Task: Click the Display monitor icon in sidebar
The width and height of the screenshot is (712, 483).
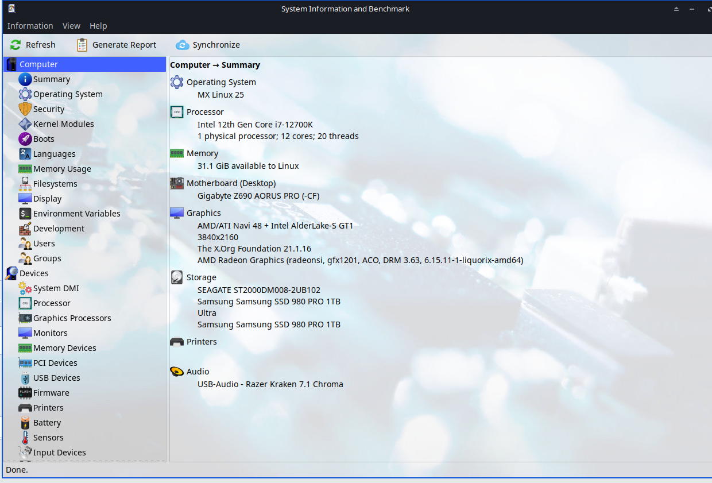Action: pos(25,199)
